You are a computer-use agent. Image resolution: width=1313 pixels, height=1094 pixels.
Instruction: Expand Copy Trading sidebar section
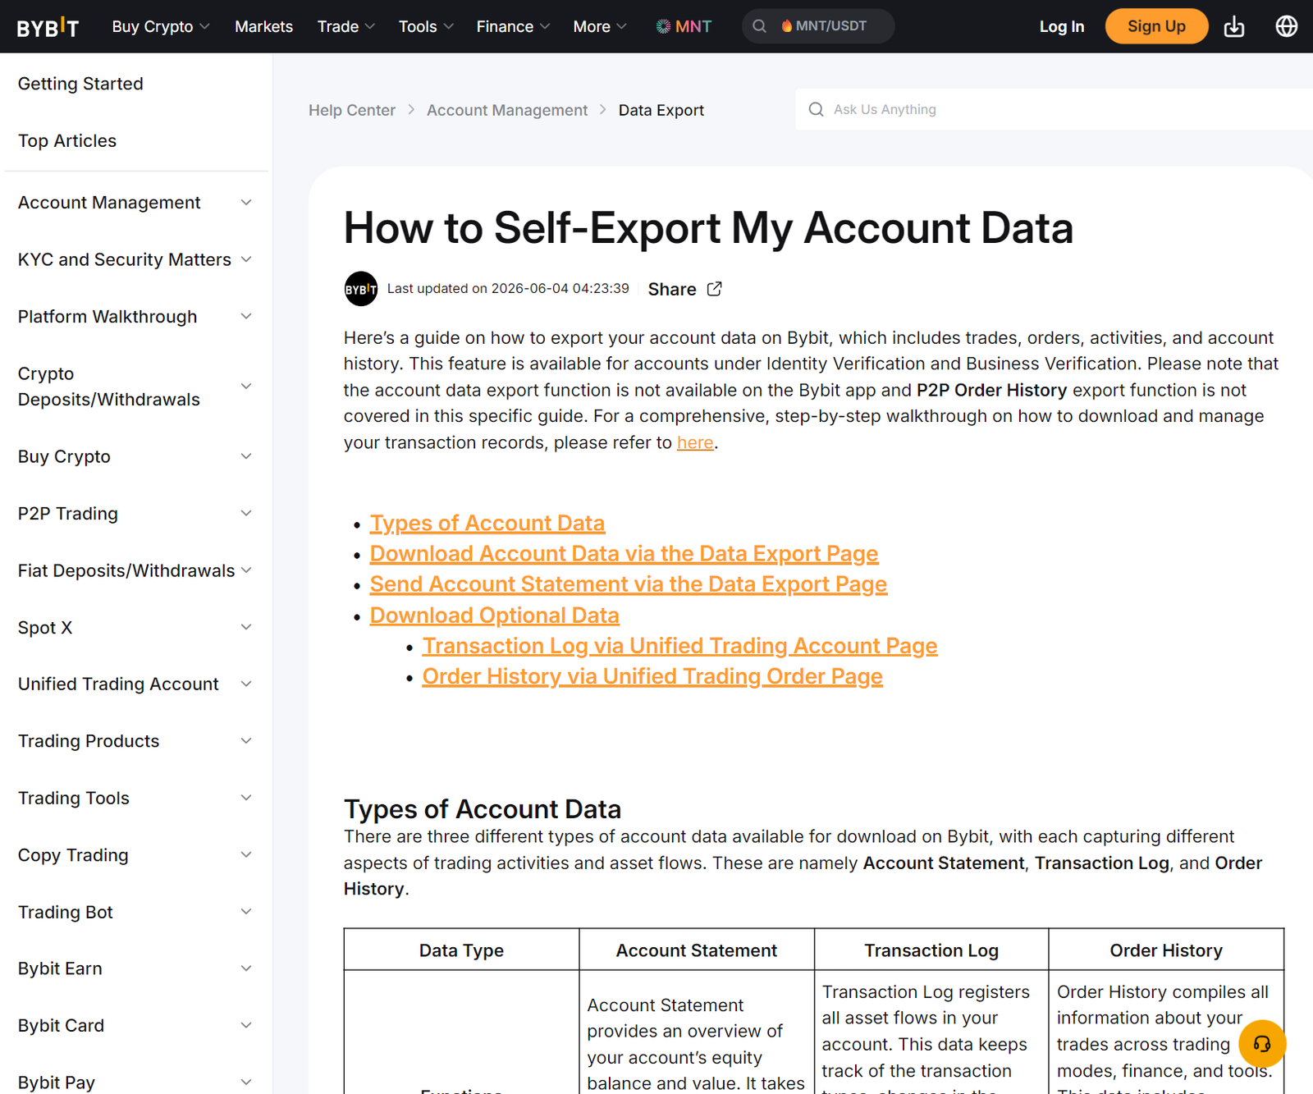point(135,855)
